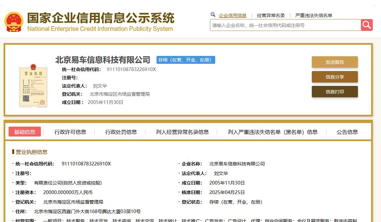Open the 列入严重违法失信名单（黑名单）信息 tab

coord(273,132)
